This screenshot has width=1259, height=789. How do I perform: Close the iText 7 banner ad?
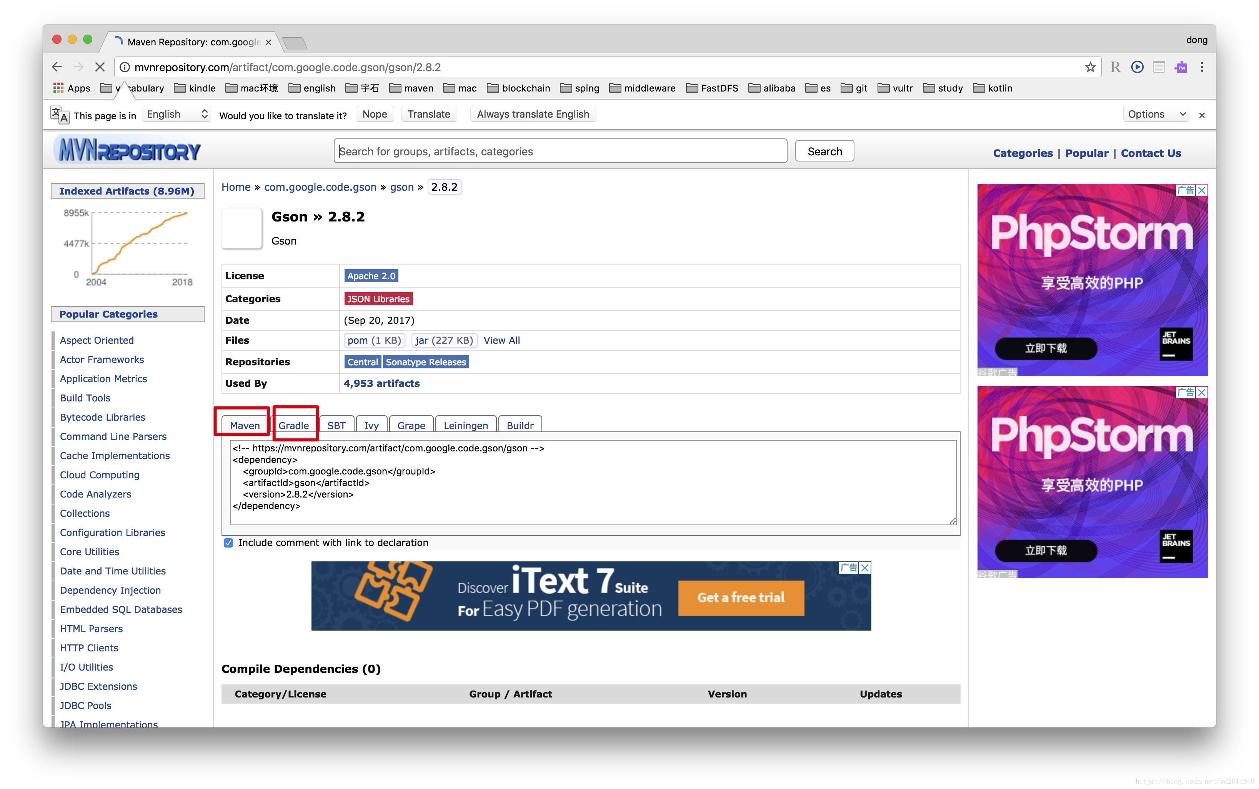pyautogui.click(x=864, y=567)
